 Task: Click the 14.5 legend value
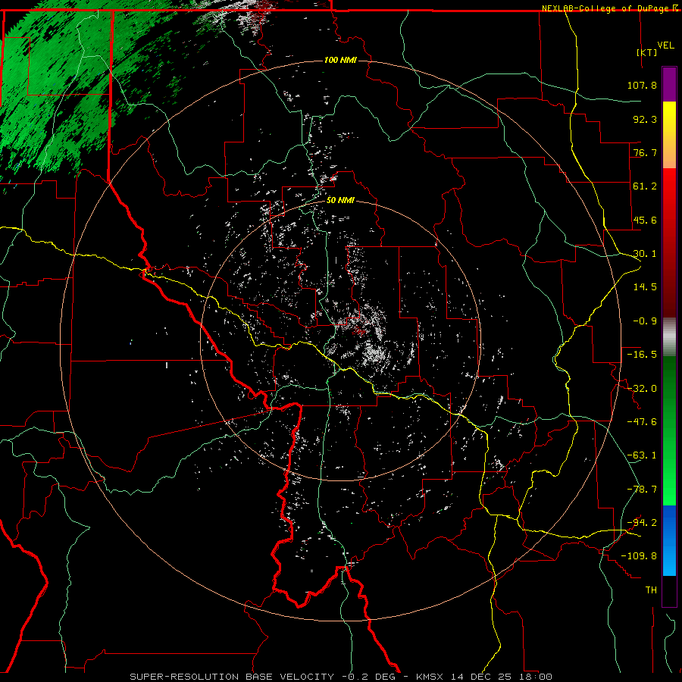[x=645, y=287]
